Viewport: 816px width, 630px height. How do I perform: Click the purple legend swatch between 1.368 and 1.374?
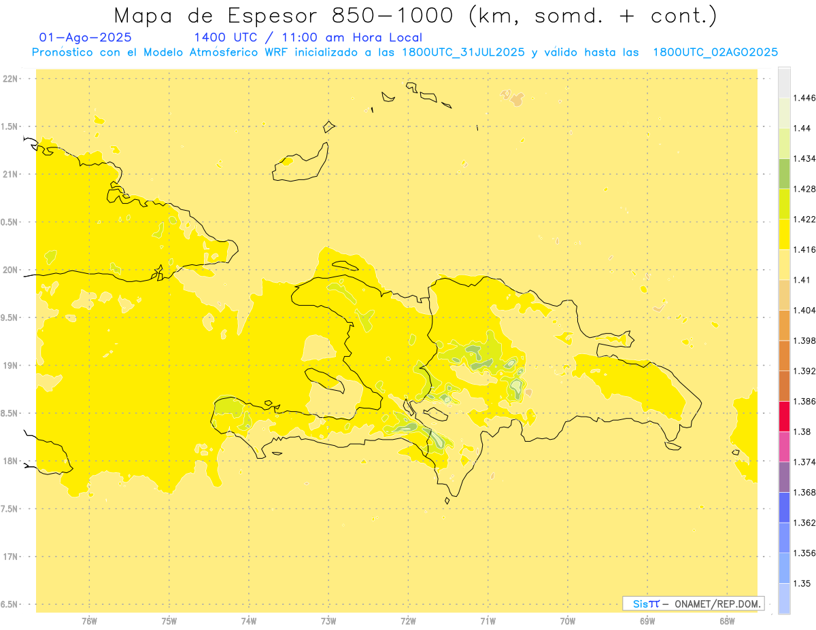(x=784, y=476)
